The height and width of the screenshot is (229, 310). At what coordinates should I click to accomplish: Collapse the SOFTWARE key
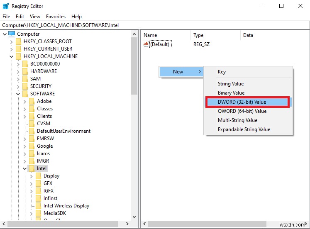[x=18, y=94]
